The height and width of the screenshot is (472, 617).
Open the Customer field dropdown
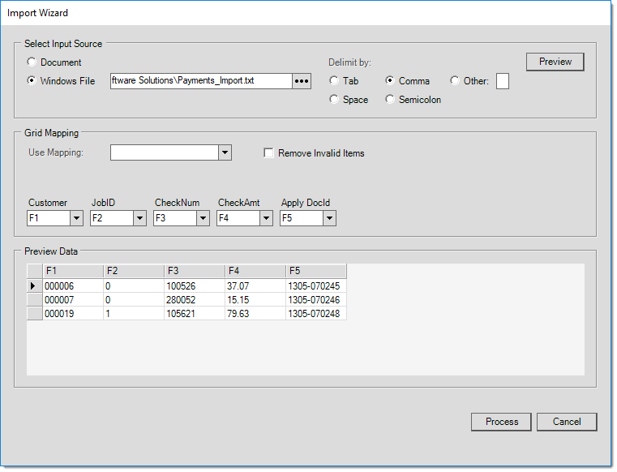76,218
